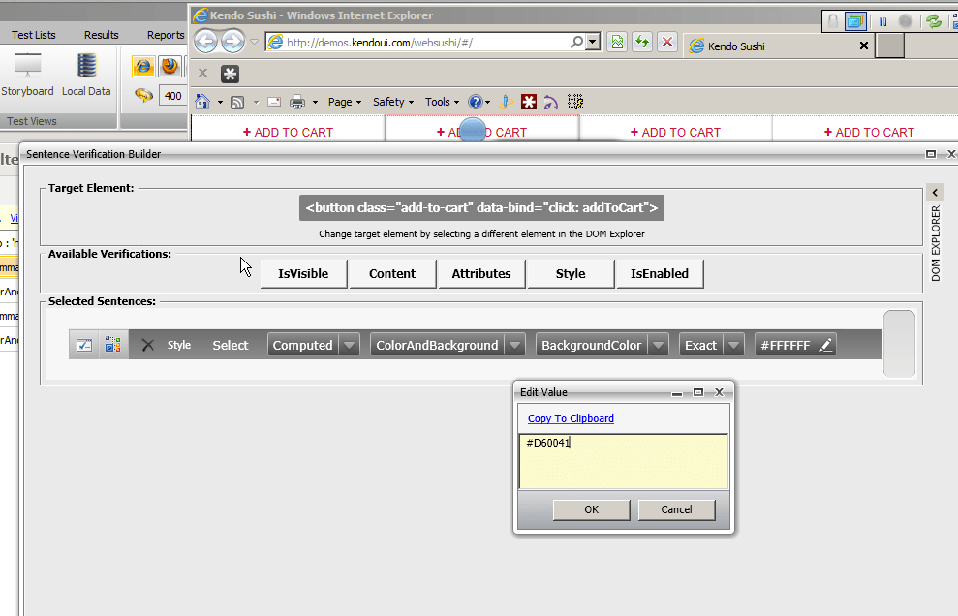Open the address bar autocomplete dropdown

point(593,42)
